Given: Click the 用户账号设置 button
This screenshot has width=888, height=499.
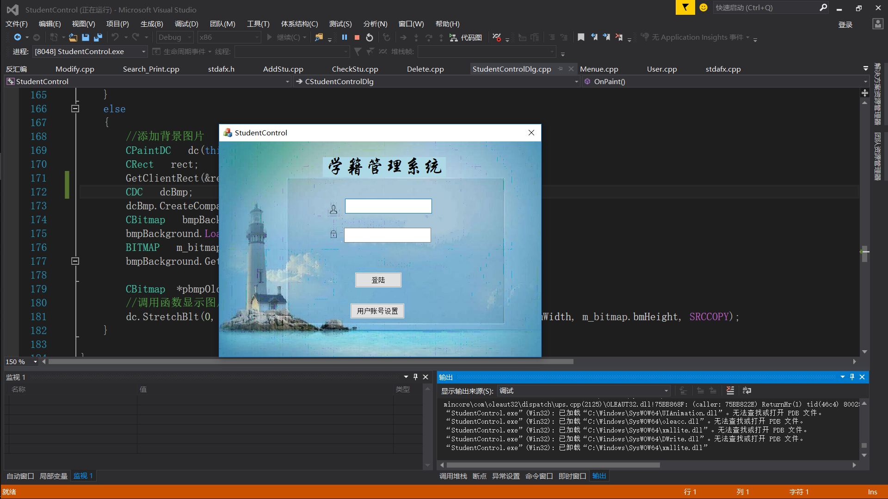Looking at the screenshot, I should pyautogui.click(x=377, y=311).
